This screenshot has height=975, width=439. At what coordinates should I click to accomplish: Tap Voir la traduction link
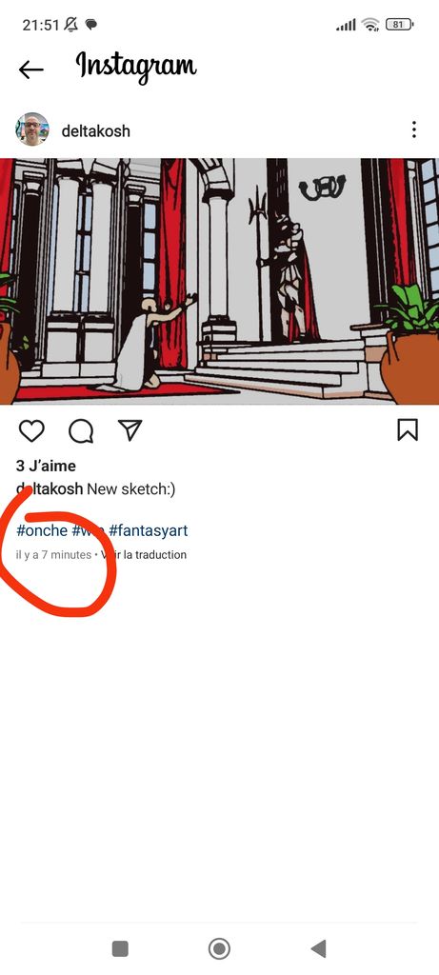click(143, 555)
